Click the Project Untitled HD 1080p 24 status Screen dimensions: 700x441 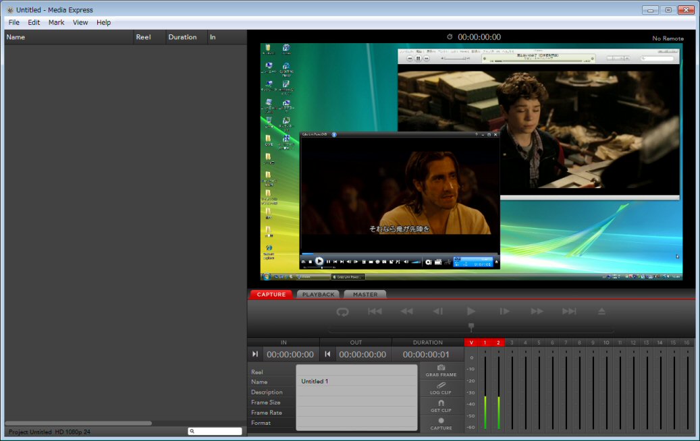(x=49, y=432)
